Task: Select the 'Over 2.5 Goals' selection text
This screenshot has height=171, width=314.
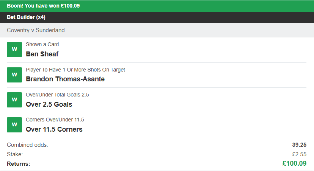Action: 49,104
